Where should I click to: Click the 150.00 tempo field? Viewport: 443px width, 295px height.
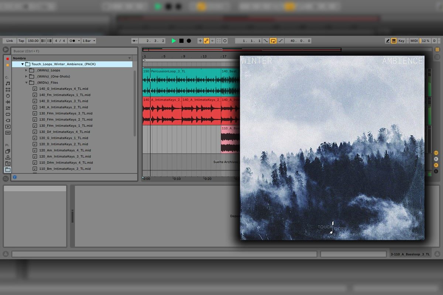click(33, 41)
